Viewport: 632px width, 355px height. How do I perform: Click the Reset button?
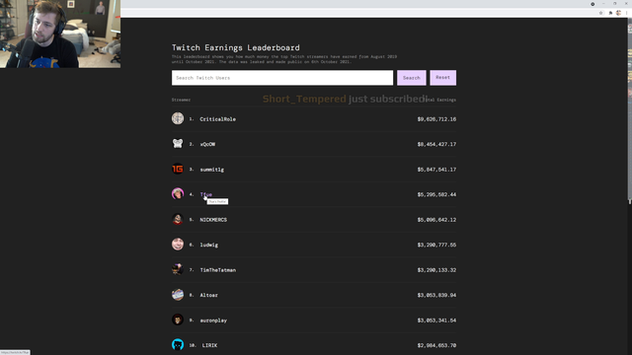(443, 78)
